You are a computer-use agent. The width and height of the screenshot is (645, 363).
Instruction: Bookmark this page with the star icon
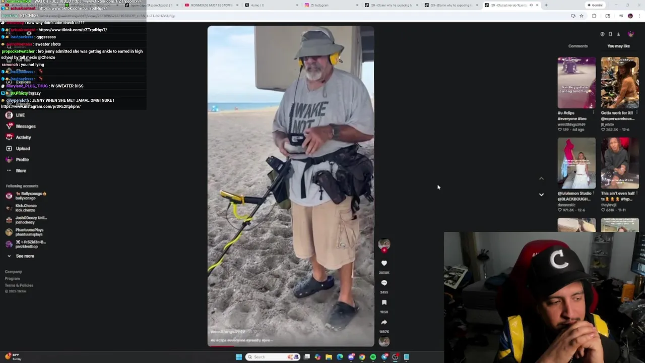pyautogui.click(x=582, y=16)
